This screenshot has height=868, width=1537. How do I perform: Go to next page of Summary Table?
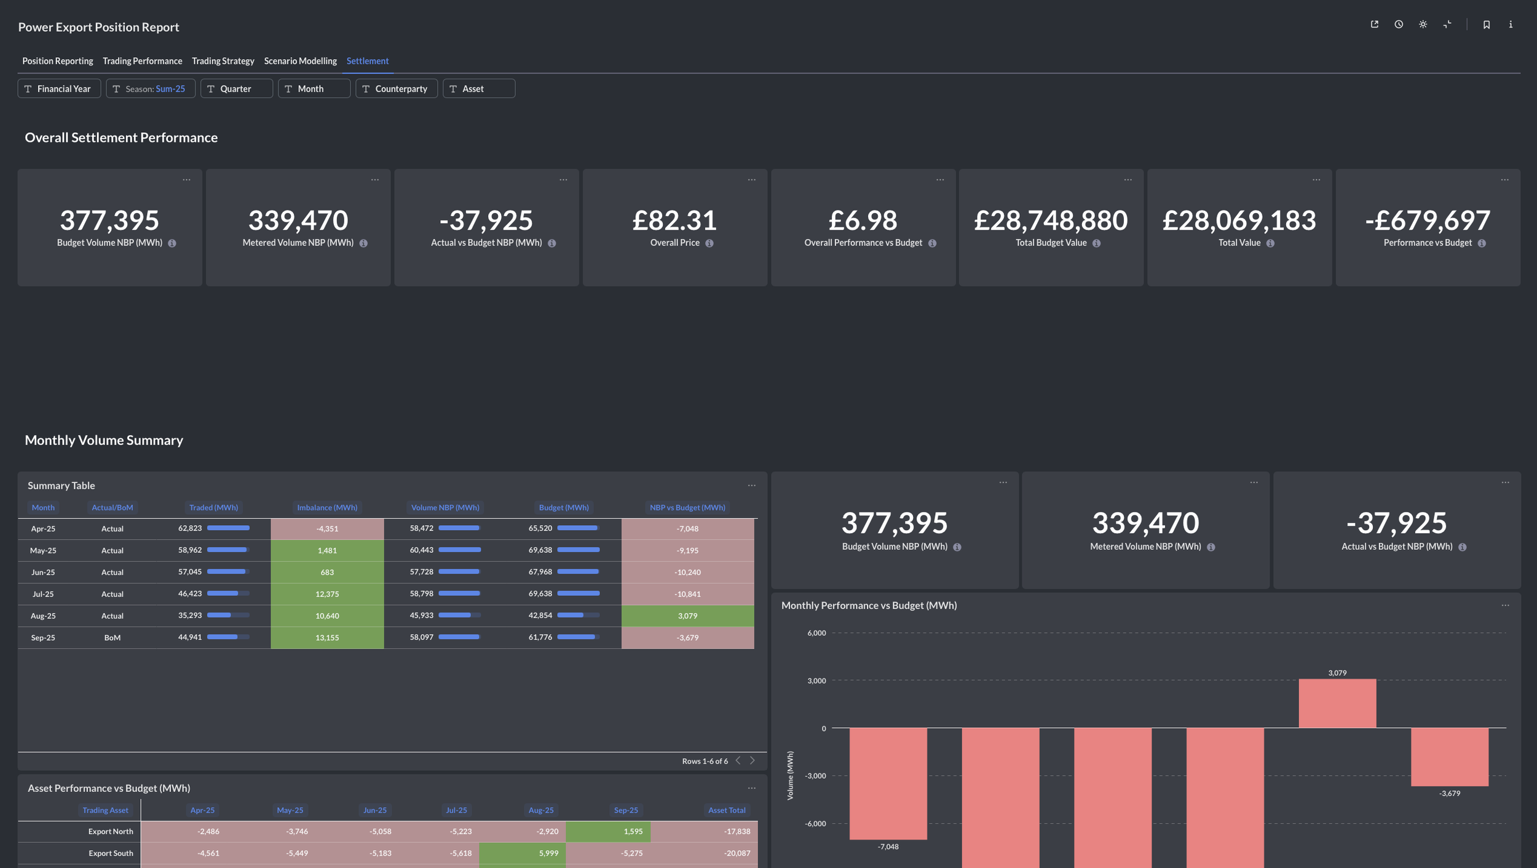(752, 760)
